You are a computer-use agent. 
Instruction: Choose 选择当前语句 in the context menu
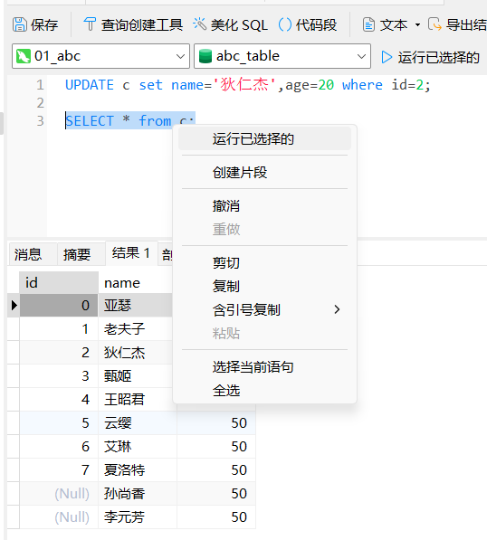click(x=264, y=367)
